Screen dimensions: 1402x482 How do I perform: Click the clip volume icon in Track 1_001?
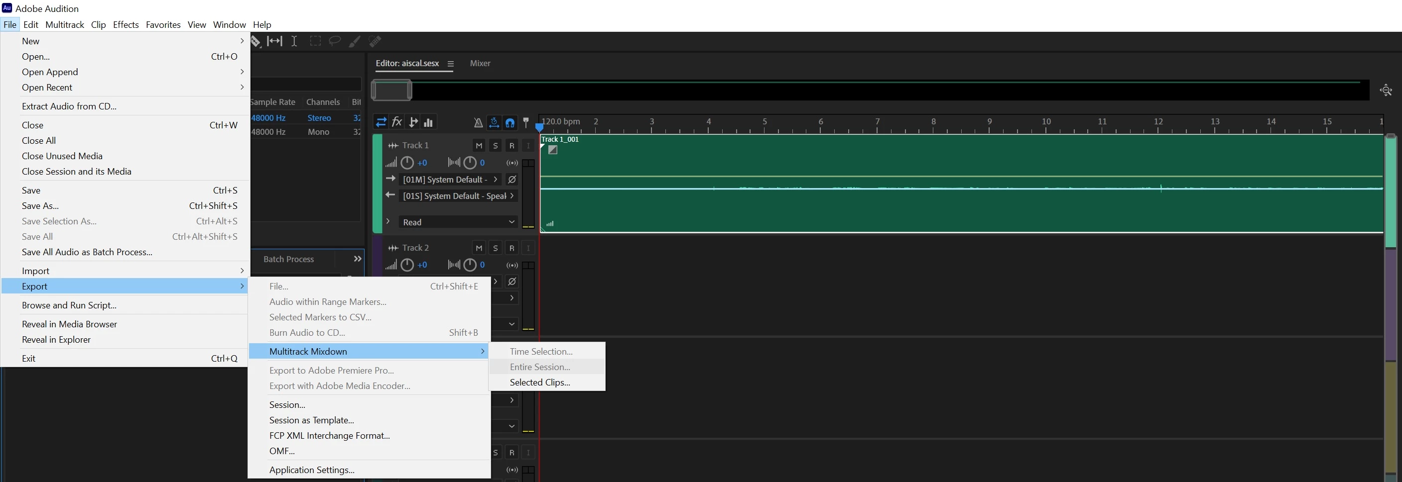(x=550, y=223)
